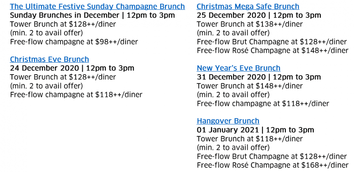354x172 pixels.
Task: Select the Tower Brunch at $118++/diner text
Action: click(x=250, y=138)
